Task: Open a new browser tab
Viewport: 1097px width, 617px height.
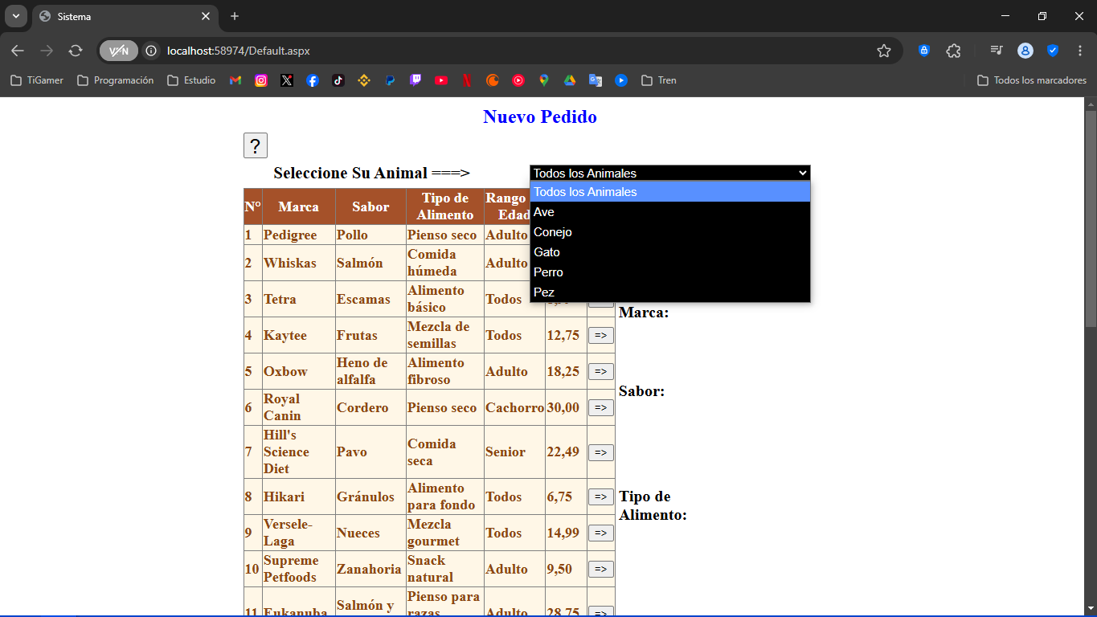Action: click(x=235, y=16)
